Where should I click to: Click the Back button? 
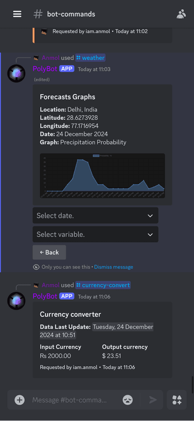[50, 252]
